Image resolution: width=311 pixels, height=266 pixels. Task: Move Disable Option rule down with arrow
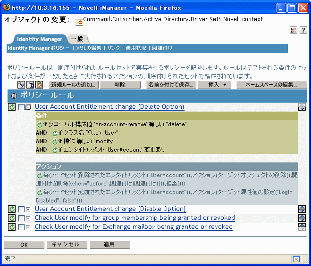pyautogui.click(x=302, y=211)
